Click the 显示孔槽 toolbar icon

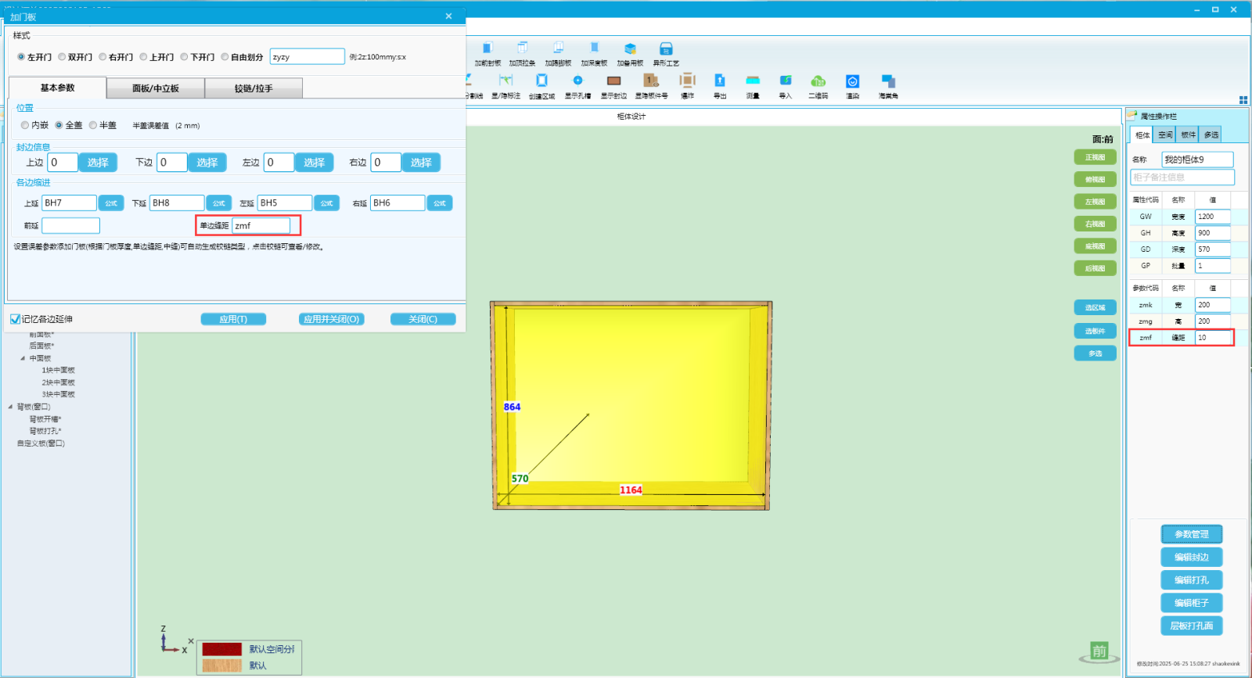[x=577, y=86]
